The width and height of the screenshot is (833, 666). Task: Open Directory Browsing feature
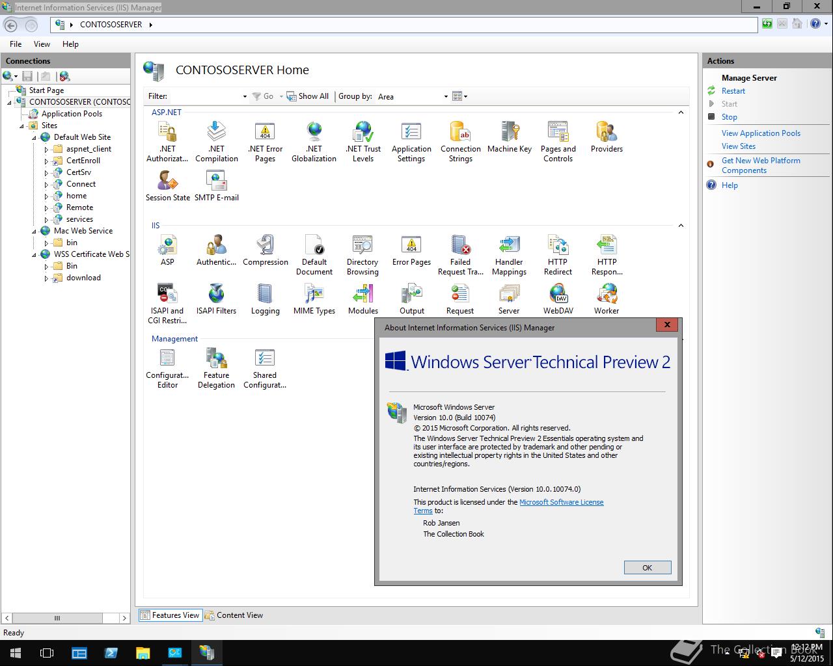click(x=362, y=255)
